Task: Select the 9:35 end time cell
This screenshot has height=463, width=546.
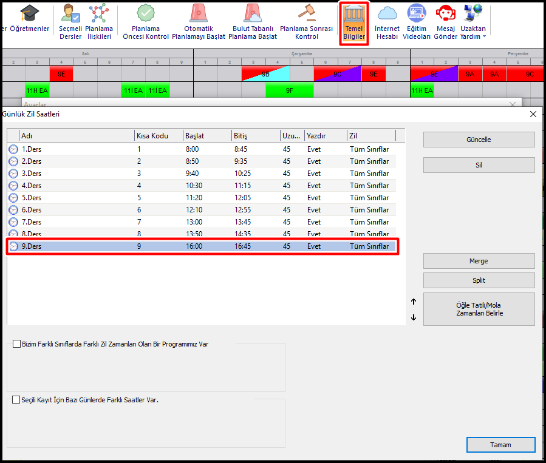Action: [x=241, y=161]
